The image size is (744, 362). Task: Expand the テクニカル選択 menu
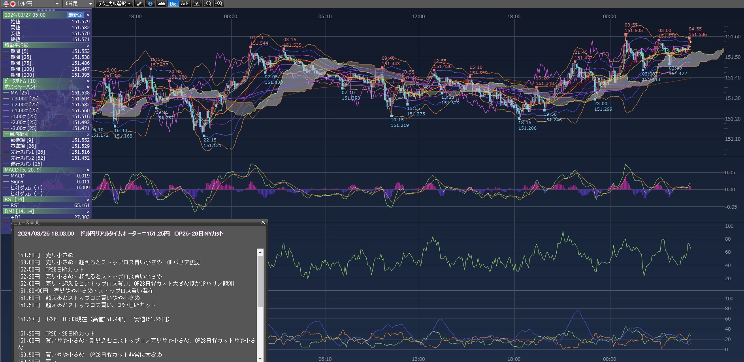[115, 4]
